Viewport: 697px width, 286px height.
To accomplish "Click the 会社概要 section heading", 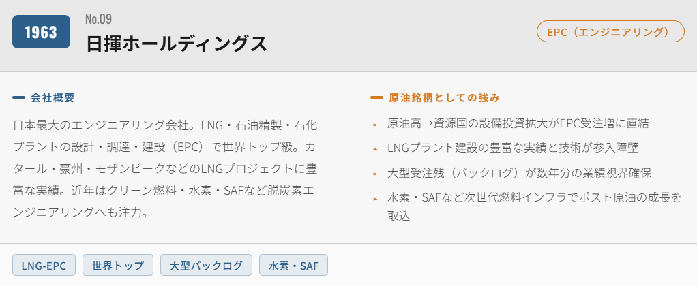I will (53, 97).
